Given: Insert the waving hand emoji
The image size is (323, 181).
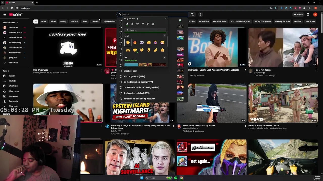Looking at the screenshot, I should click(128, 43).
